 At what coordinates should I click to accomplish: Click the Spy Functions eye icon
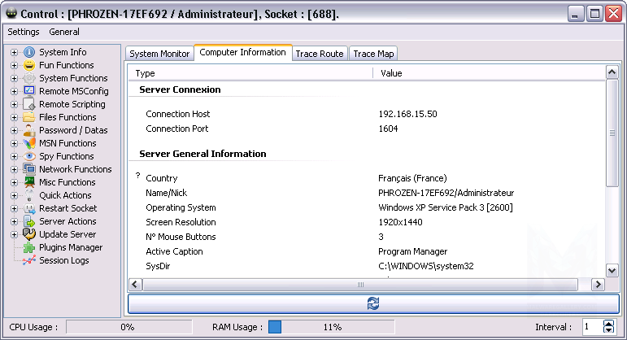coord(30,156)
